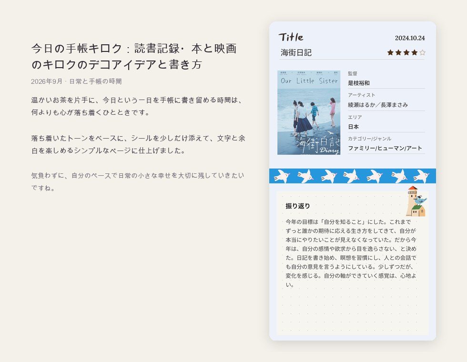The image size is (467, 362).
Task: Click the genre ファミリー/ヒューマン/アート
Action: [x=385, y=148]
